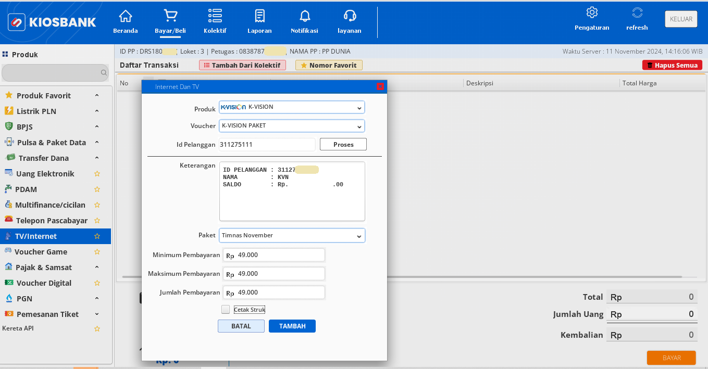Go to Beranda home icon

pyautogui.click(x=126, y=16)
